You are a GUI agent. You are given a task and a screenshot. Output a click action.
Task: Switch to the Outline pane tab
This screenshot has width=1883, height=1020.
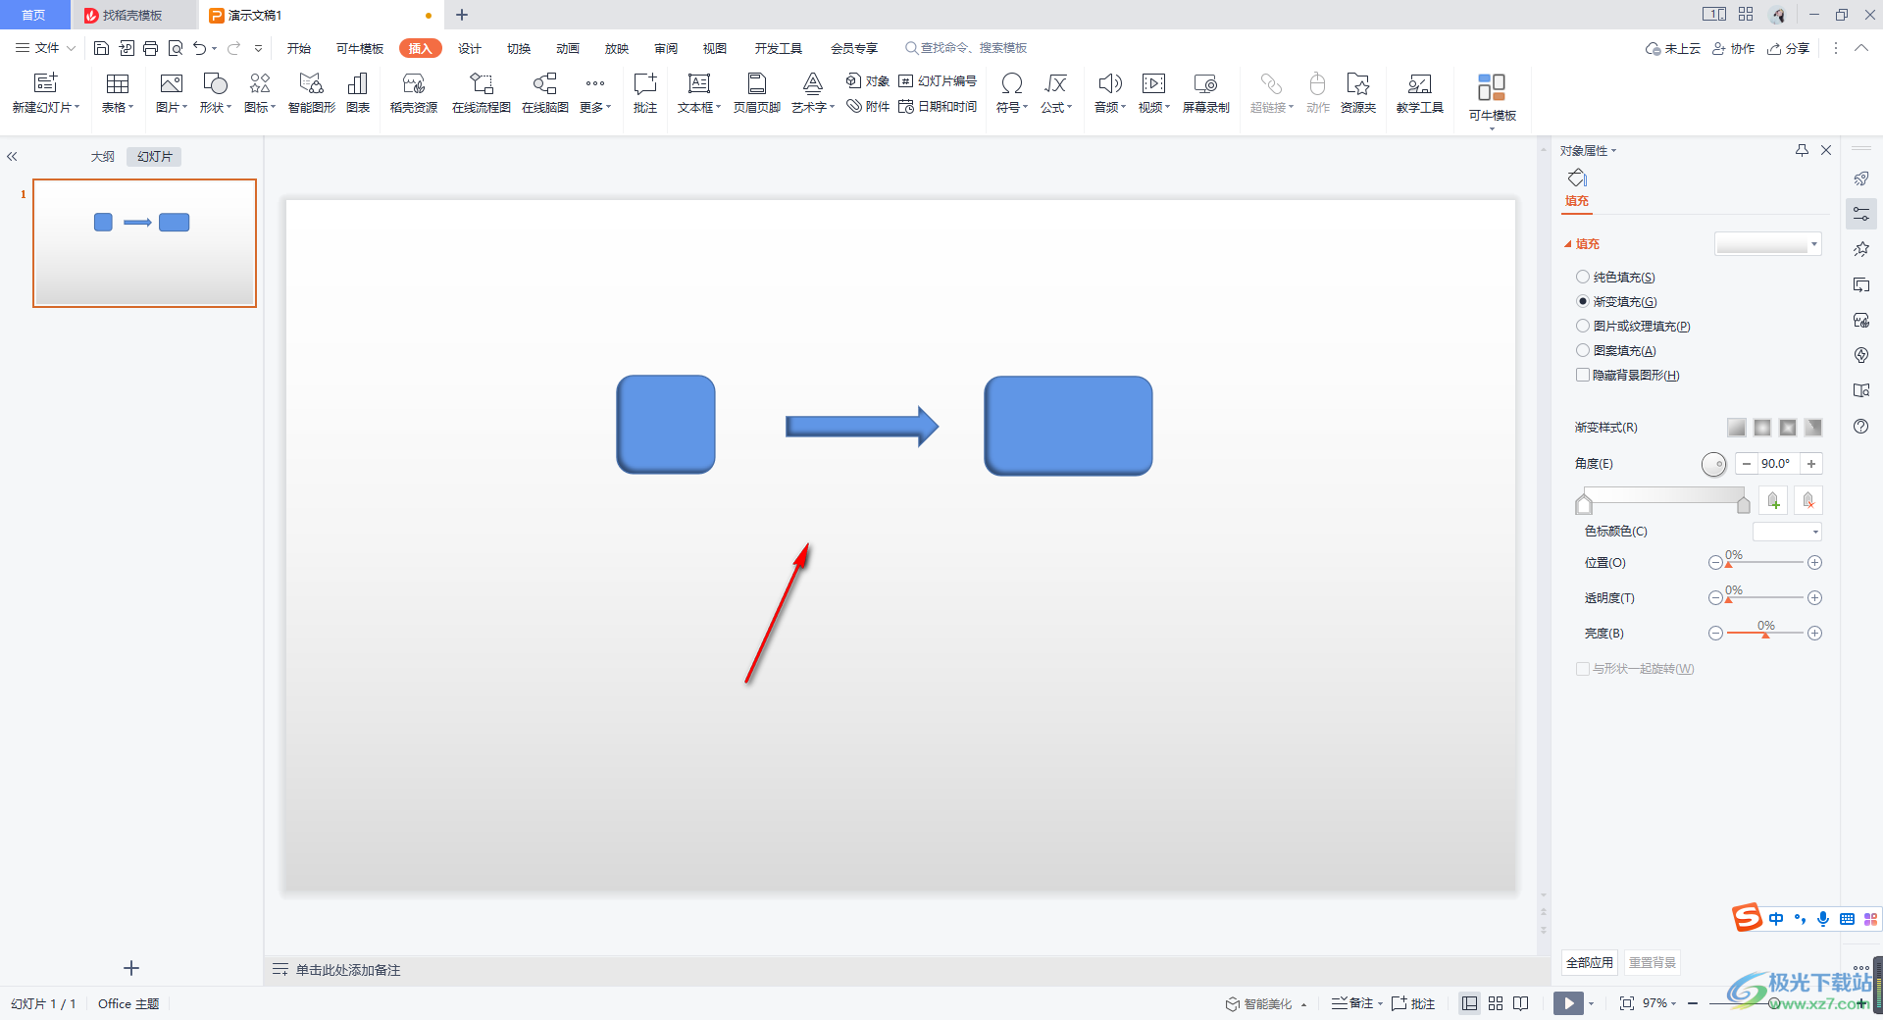[103, 157]
